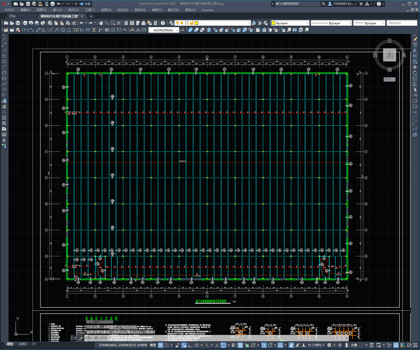
Task: Click the Linear dimension icon
Action: tap(26, 30)
